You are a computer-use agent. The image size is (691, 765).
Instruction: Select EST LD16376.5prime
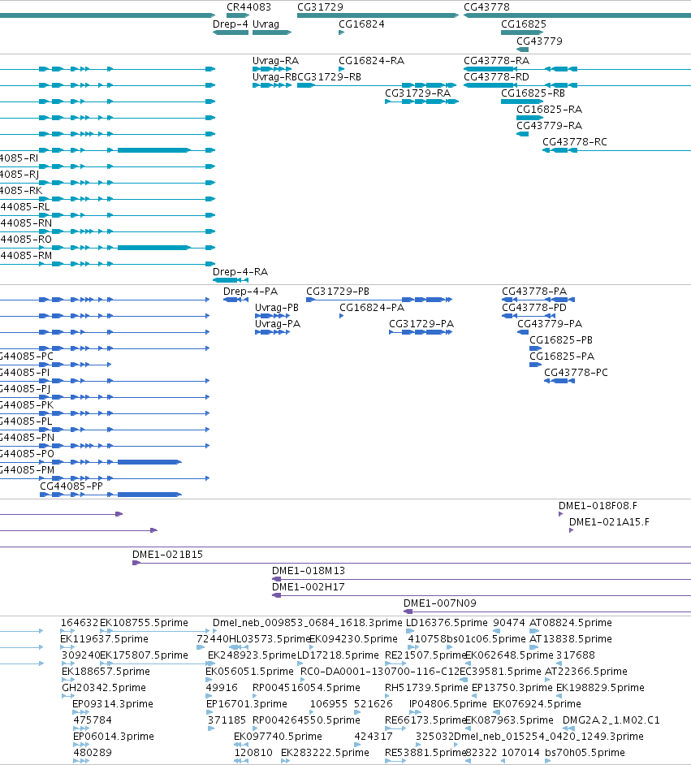447,623
